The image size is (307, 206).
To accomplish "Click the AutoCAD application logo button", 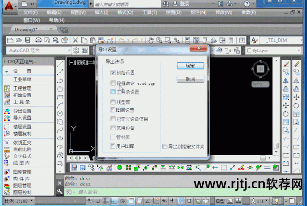I will pyautogui.click(x=9, y=6).
